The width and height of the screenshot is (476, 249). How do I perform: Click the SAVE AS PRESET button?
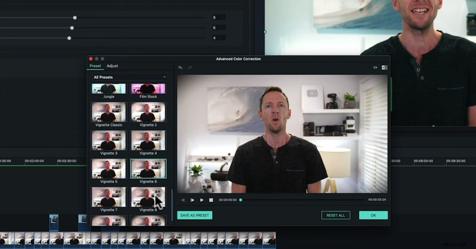coord(195,215)
